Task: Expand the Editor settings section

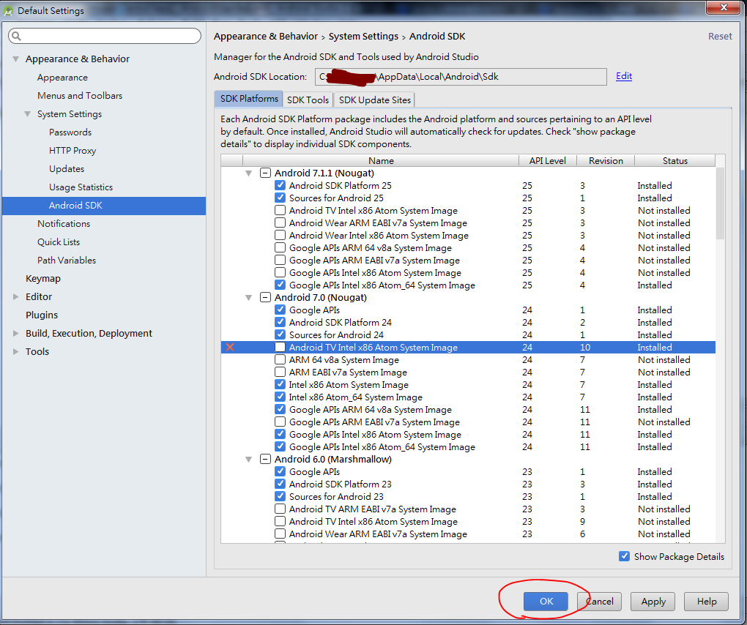Action: [15, 296]
